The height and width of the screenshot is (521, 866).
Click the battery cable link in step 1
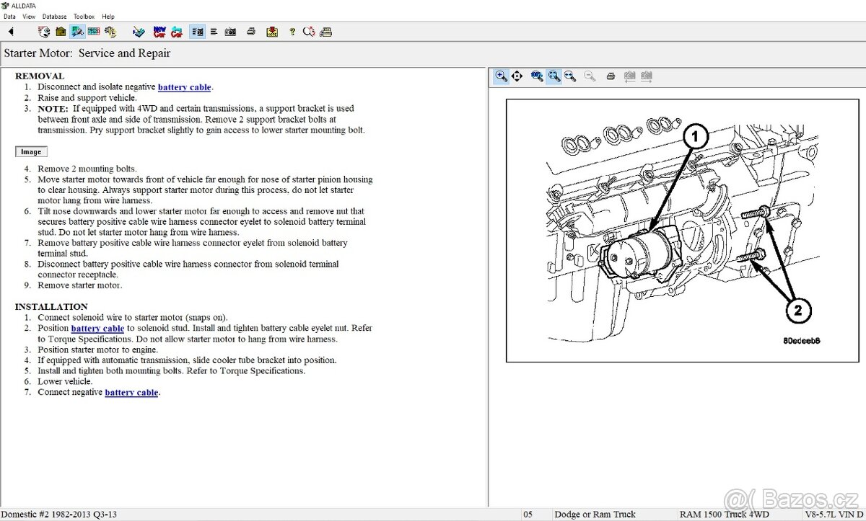point(184,86)
